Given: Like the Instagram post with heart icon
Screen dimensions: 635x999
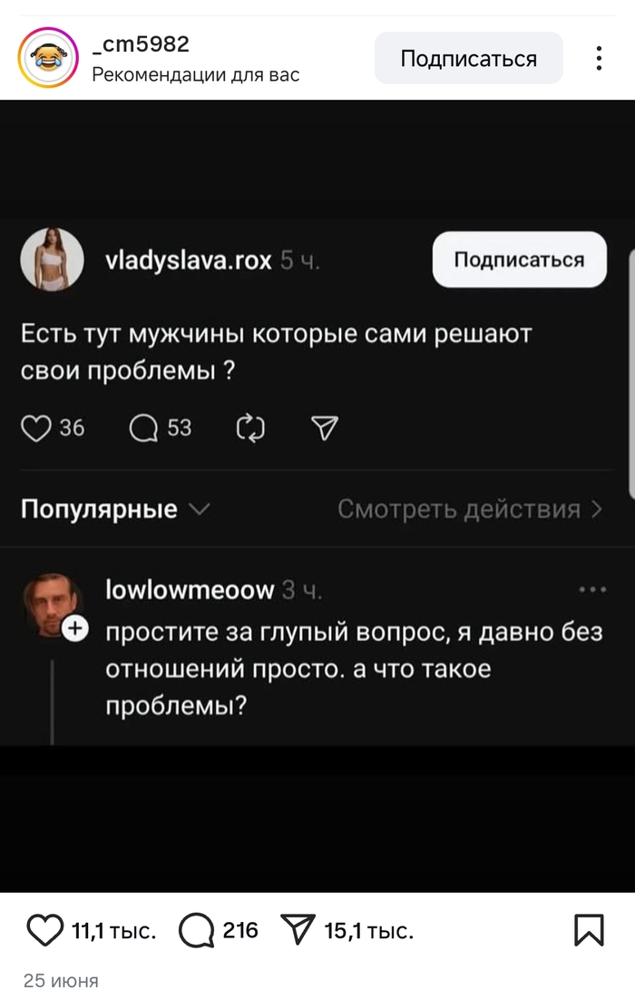Looking at the screenshot, I should (44, 930).
